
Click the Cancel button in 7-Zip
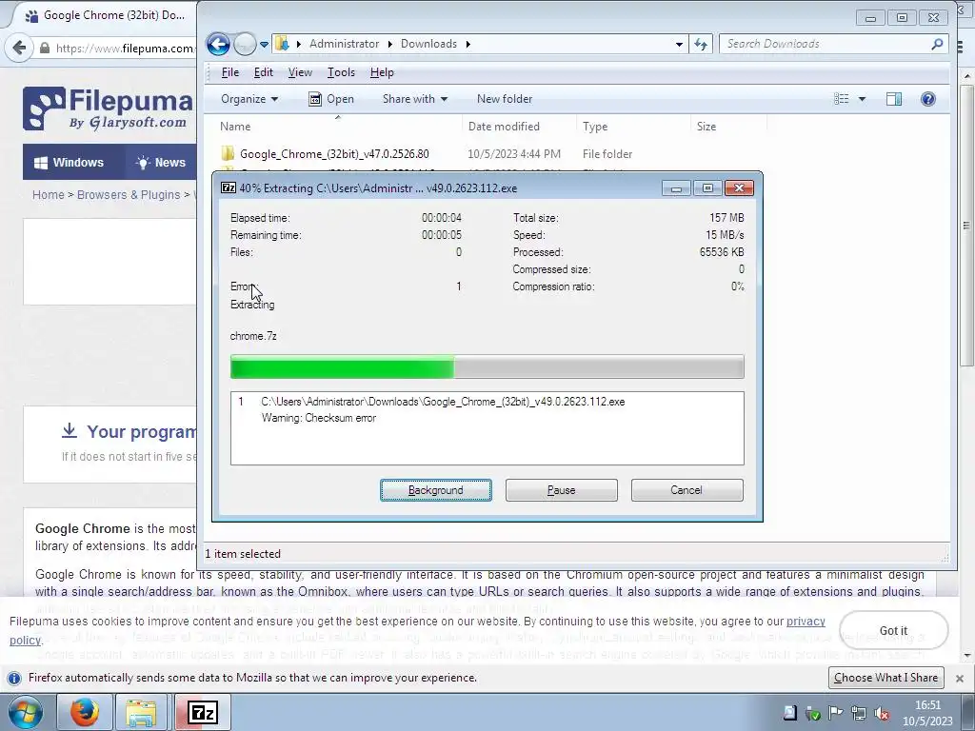[686, 490]
